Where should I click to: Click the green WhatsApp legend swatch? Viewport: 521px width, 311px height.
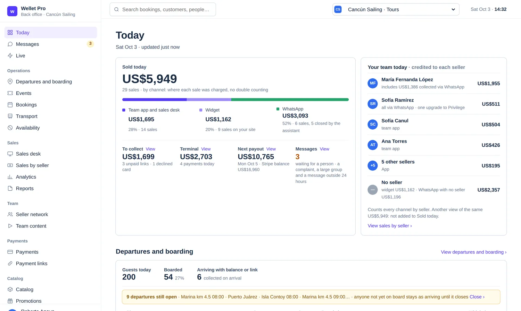click(x=278, y=109)
